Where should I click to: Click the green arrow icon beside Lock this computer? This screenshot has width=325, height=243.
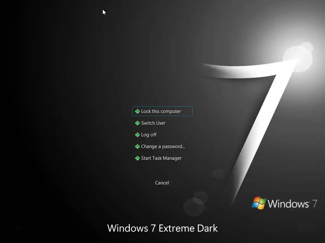137,111
